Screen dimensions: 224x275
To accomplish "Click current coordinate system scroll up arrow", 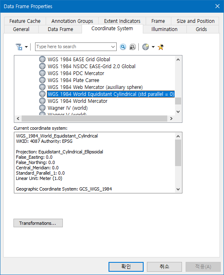I will pyautogui.click(x=178, y=136).
